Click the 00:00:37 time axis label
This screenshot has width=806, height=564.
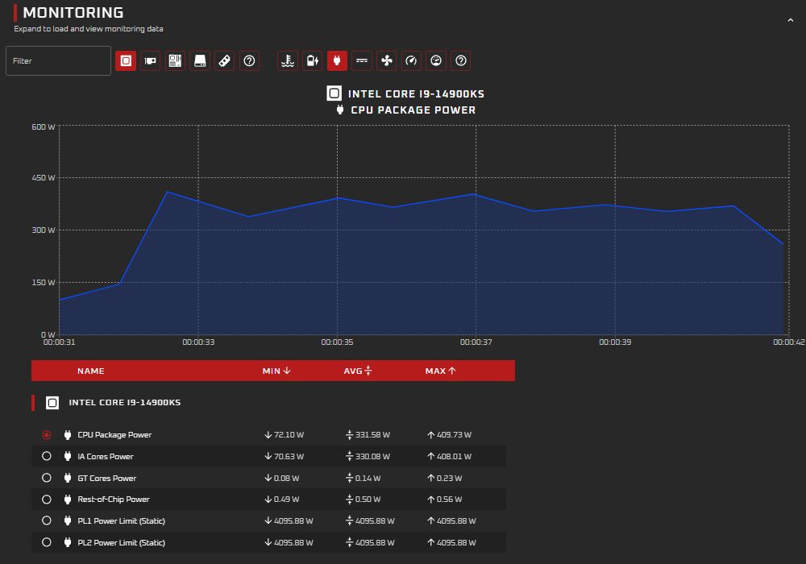476,342
